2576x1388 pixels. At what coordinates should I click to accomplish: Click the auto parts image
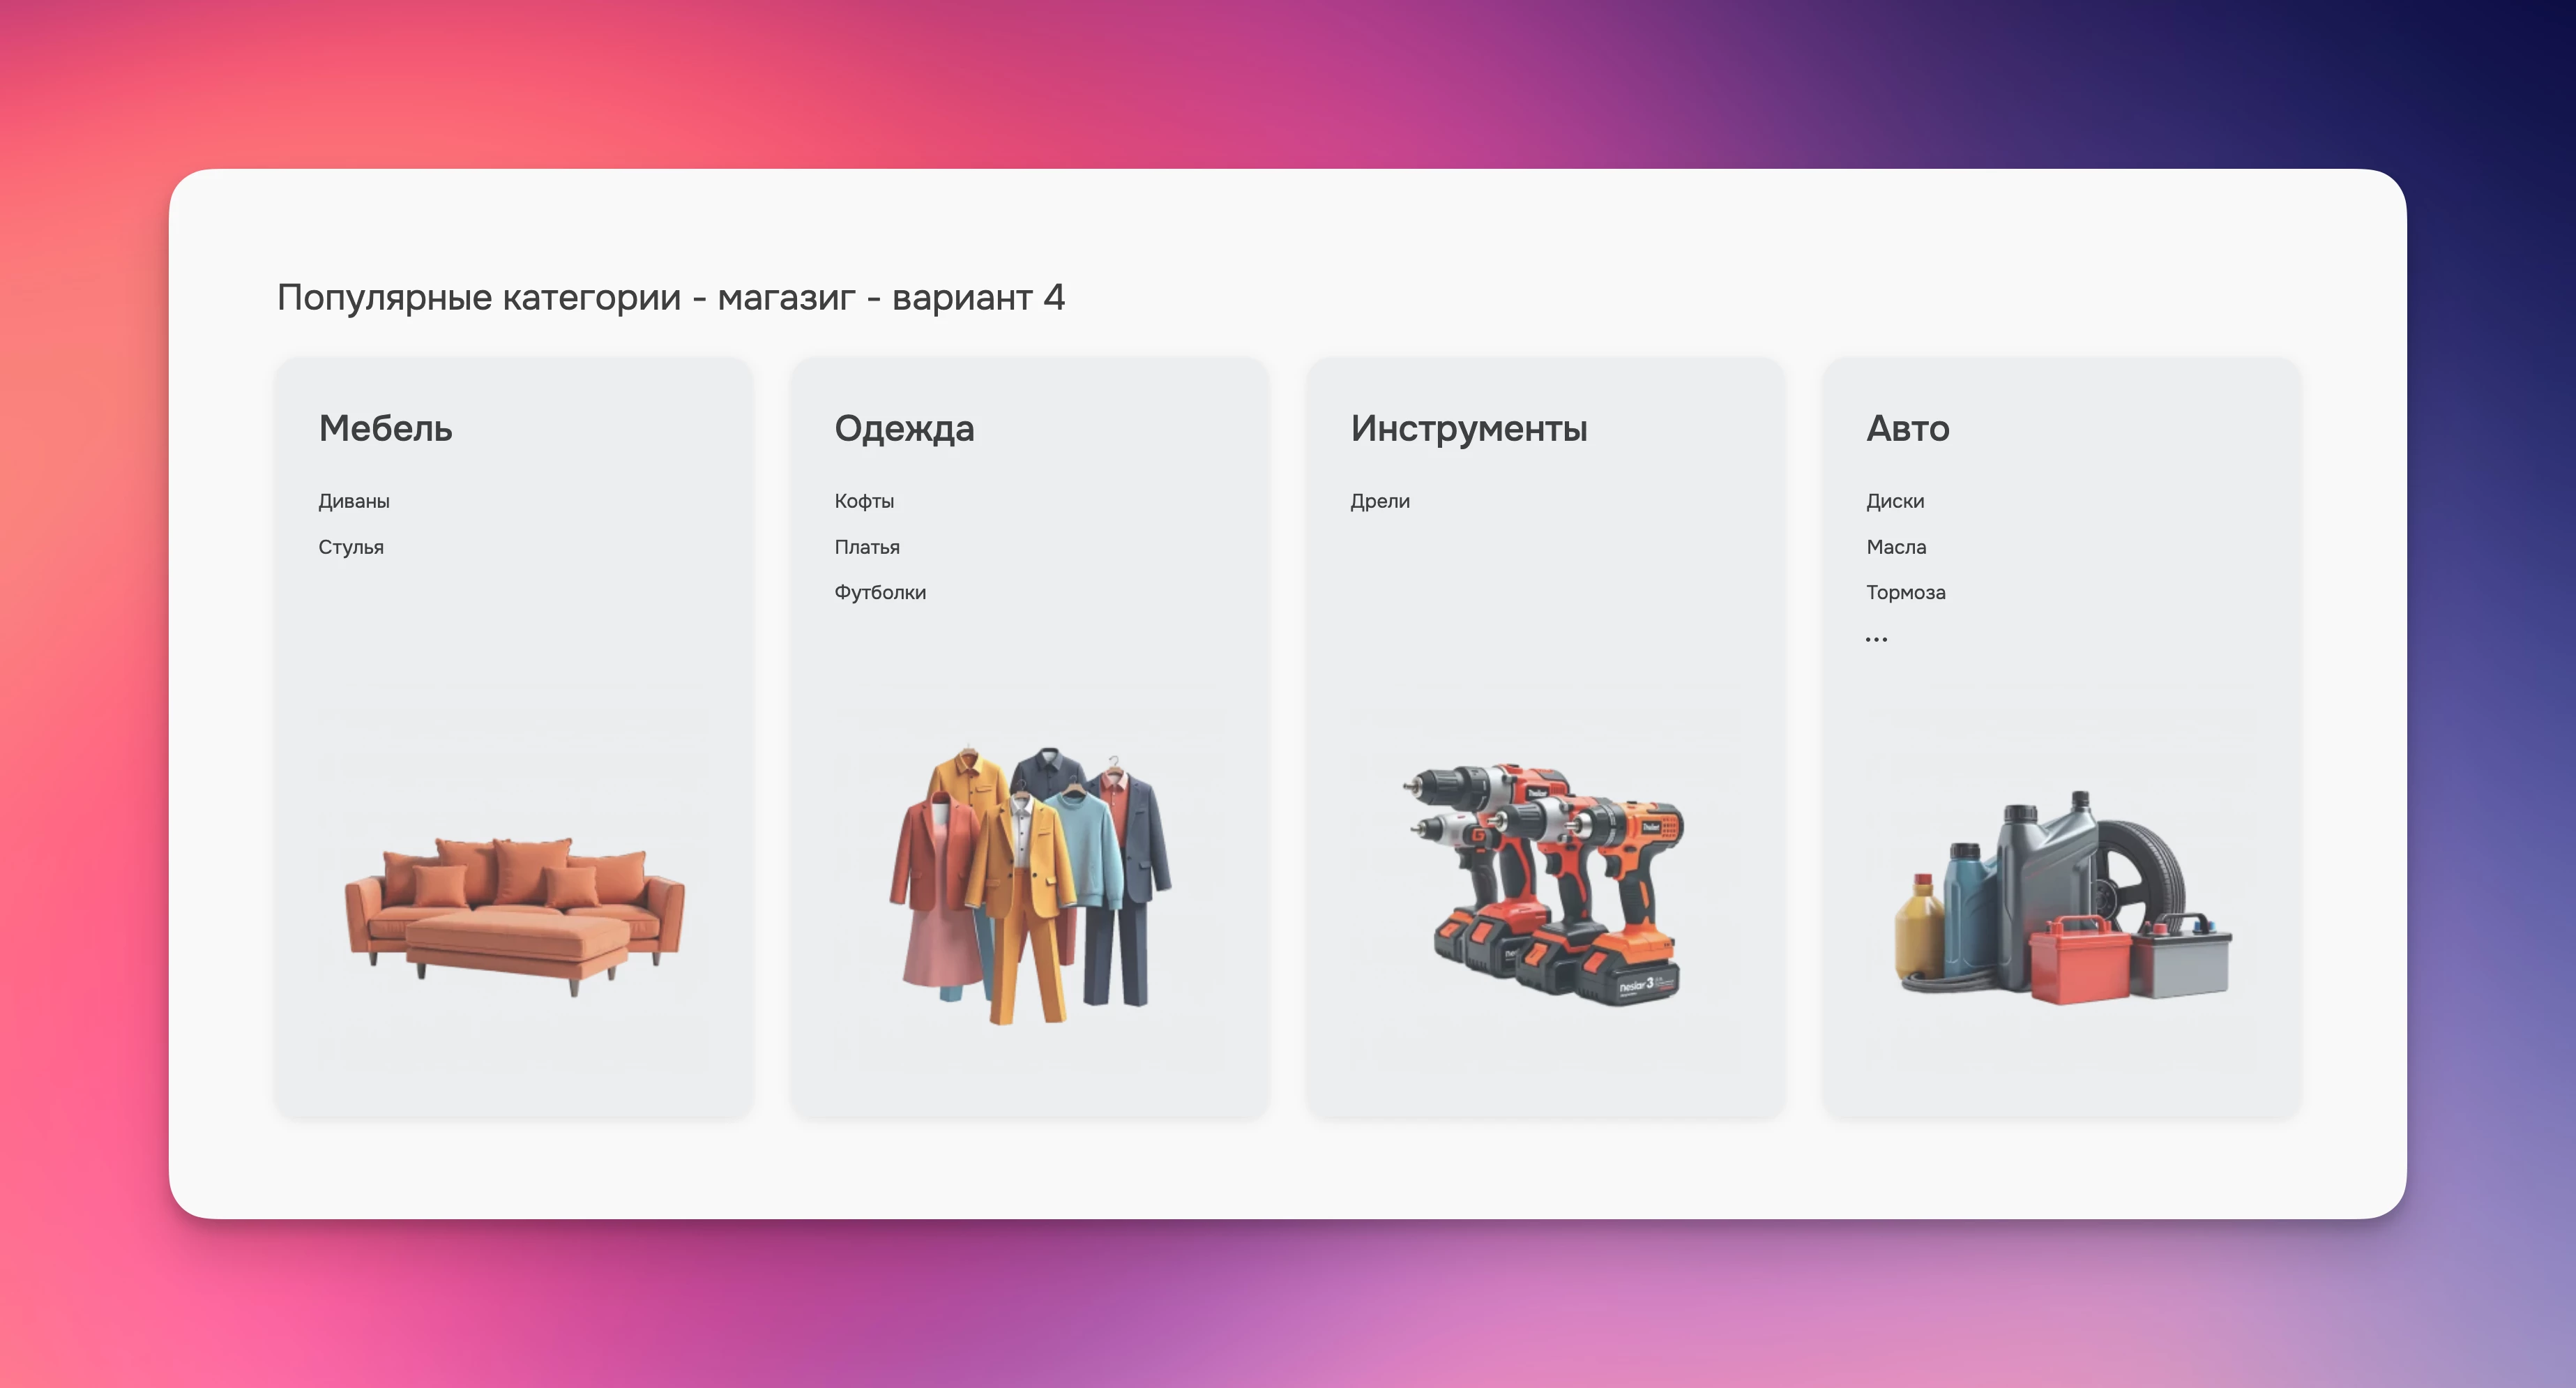tap(2062, 900)
